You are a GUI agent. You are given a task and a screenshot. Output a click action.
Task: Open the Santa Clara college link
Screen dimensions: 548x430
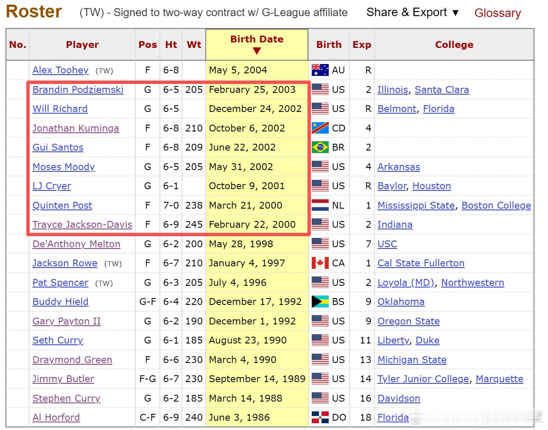(442, 90)
